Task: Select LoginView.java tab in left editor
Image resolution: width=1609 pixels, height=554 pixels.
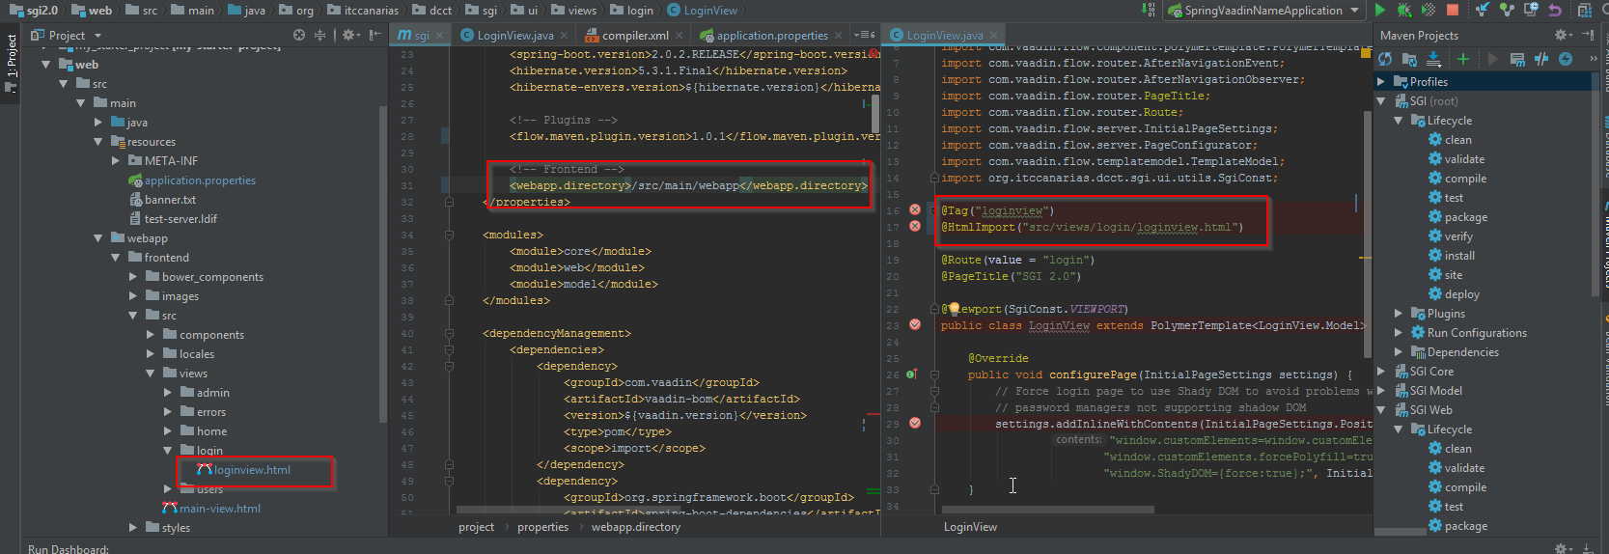Action: pyautogui.click(x=515, y=35)
